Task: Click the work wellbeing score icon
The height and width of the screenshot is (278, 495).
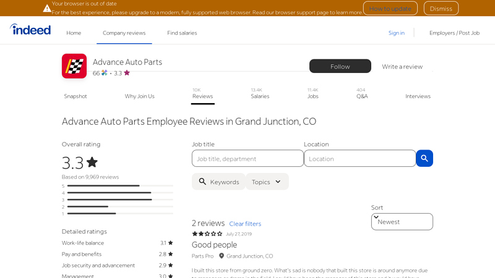Action: (105, 73)
